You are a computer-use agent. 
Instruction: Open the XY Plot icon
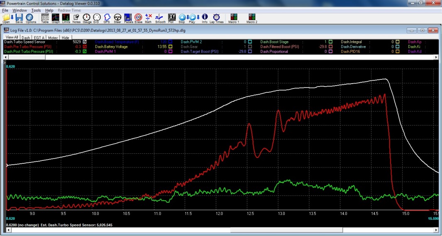171,18
